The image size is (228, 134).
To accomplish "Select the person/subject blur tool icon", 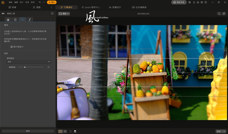I will (x=8, y=20).
